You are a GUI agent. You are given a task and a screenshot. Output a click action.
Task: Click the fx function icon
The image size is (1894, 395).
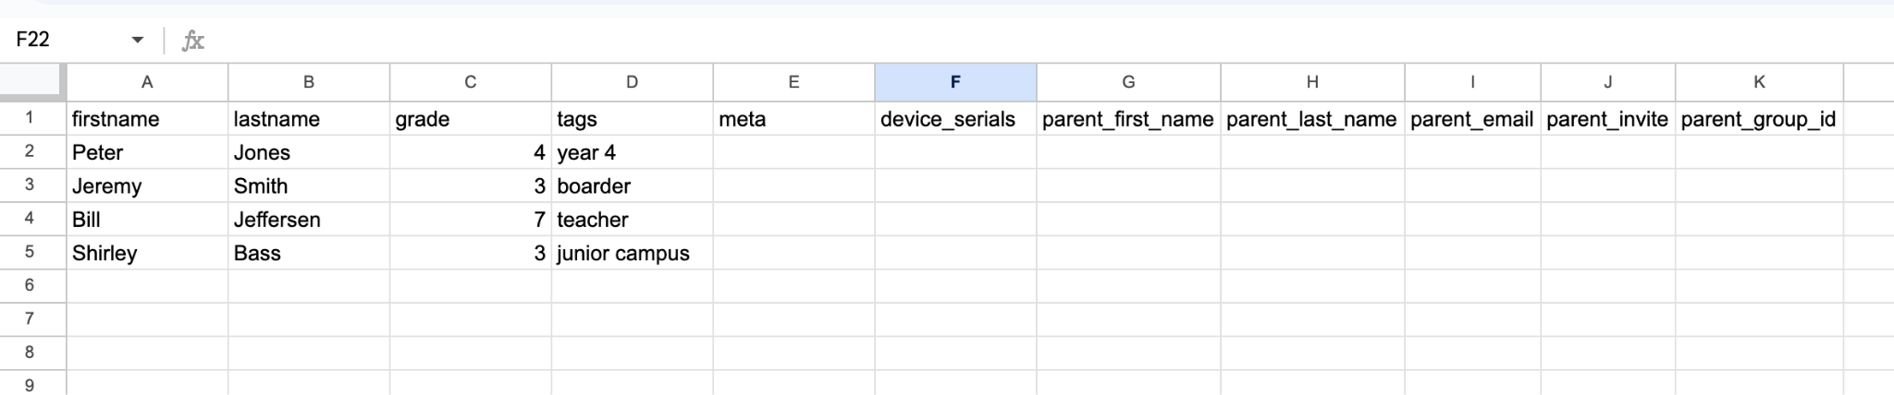pyautogui.click(x=192, y=41)
